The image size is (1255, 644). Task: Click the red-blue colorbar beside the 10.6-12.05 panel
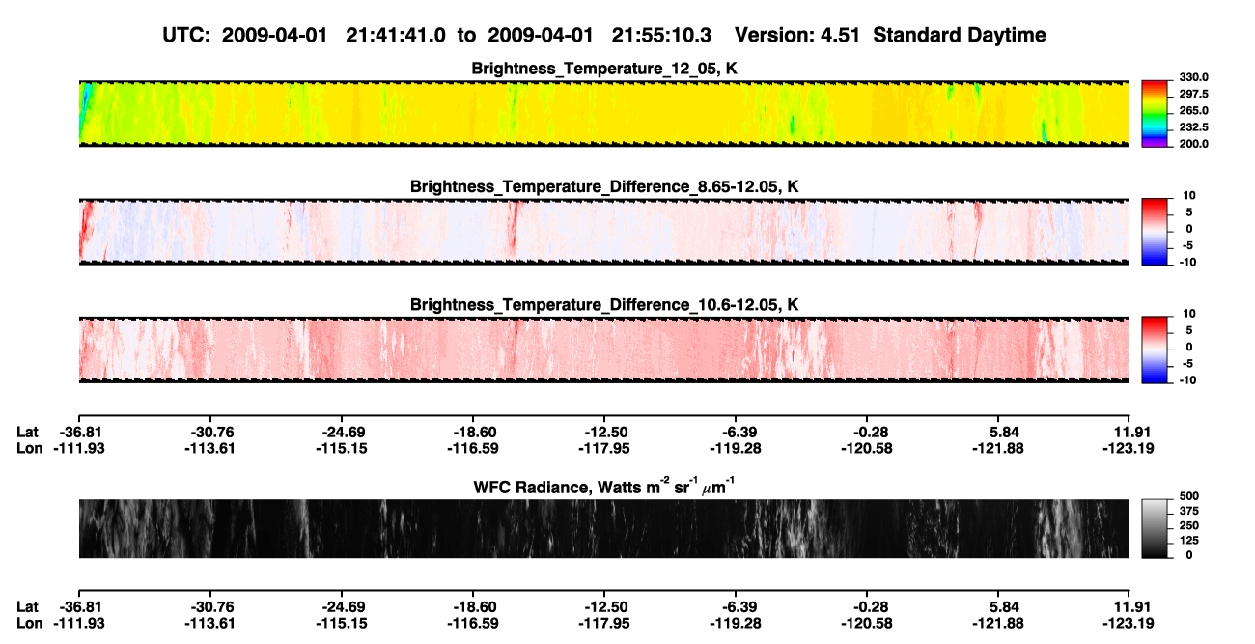(x=1155, y=350)
